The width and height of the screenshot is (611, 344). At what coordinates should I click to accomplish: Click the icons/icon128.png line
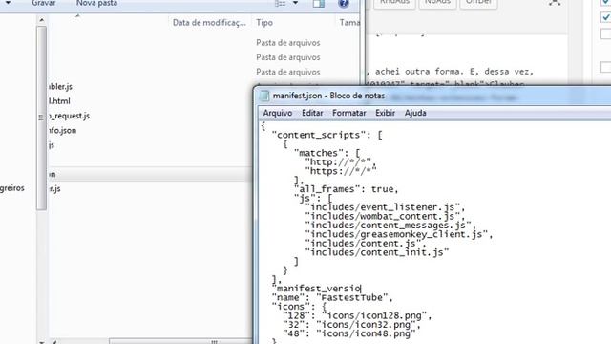[x=357, y=315]
